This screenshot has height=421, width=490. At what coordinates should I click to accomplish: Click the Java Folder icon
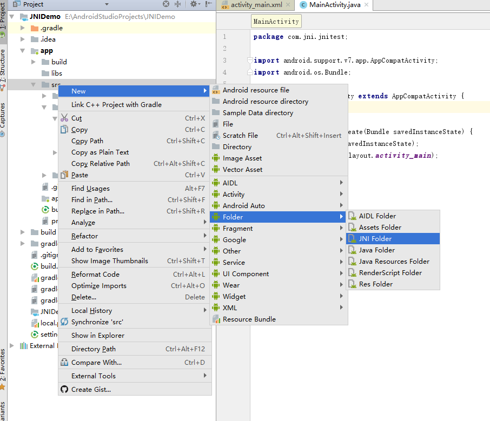(x=353, y=250)
